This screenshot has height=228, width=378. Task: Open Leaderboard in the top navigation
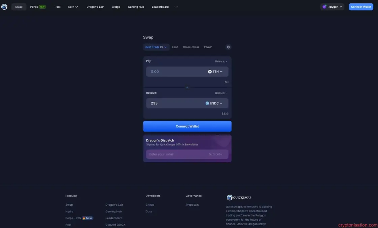click(x=160, y=7)
